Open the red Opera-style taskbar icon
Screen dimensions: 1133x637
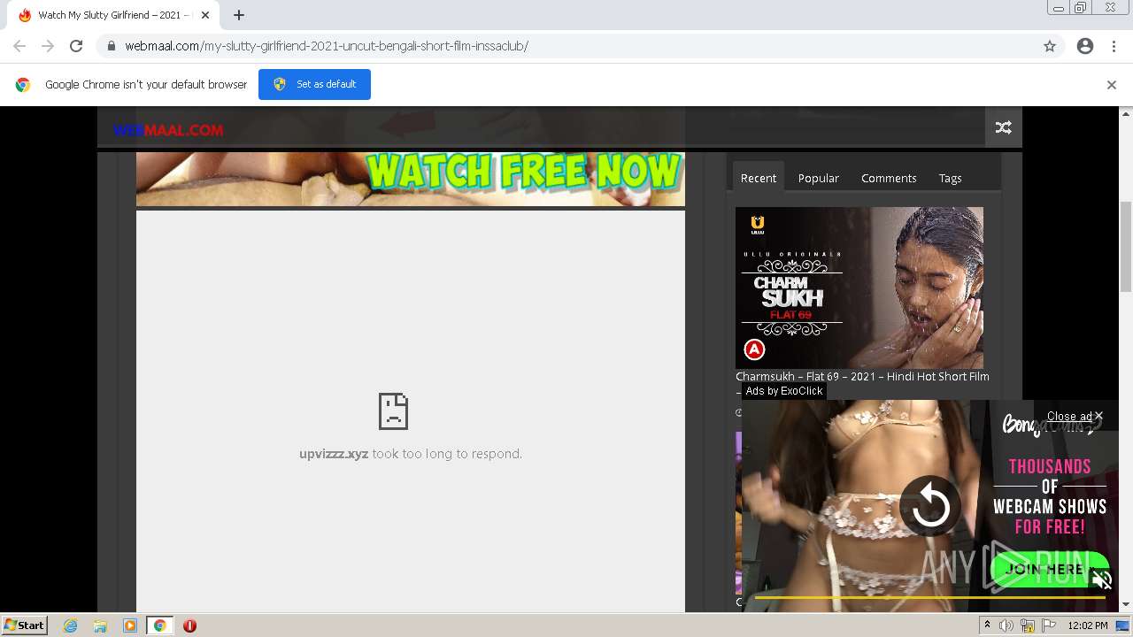tap(189, 625)
